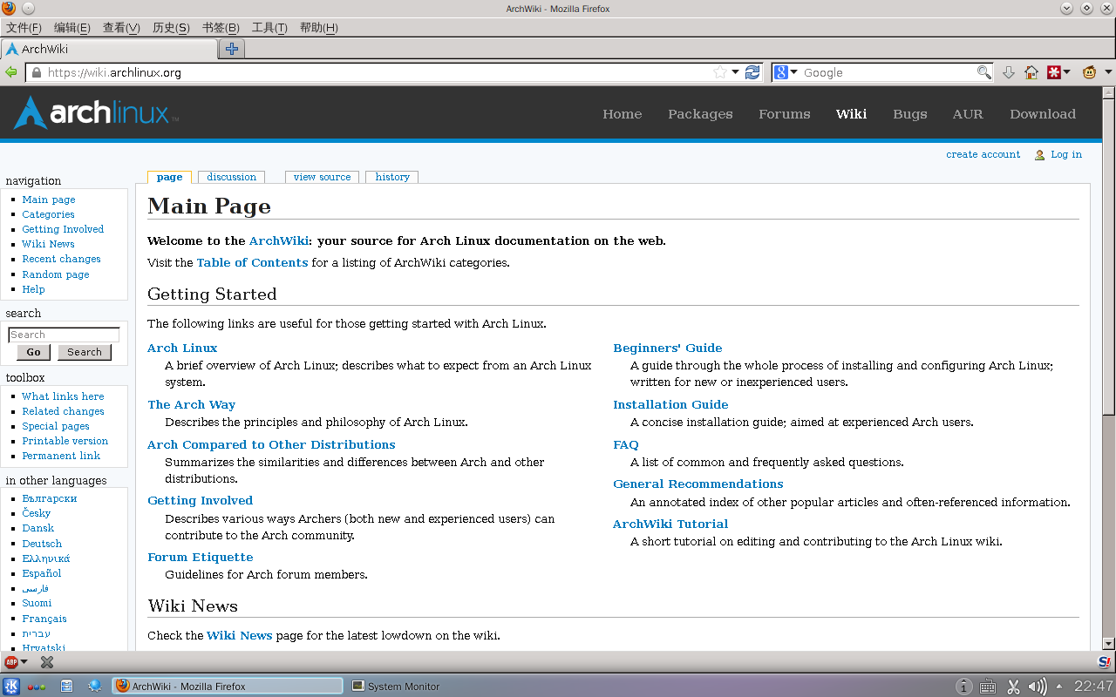The image size is (1116, 697).
Task: Open the bookmark star dropdown arrow
Action: tap(735, 72)
